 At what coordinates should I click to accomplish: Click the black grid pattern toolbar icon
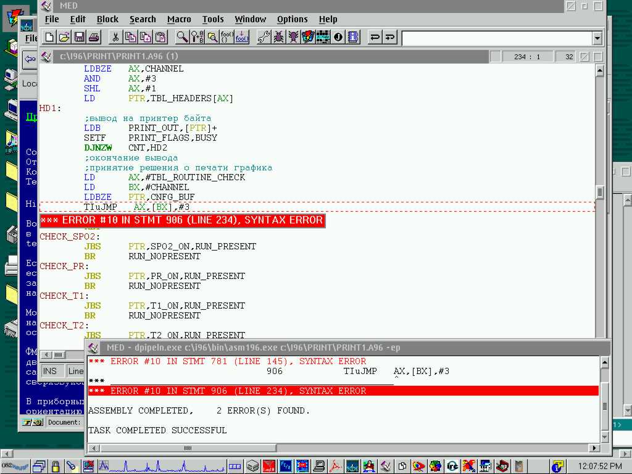point(323,37)
